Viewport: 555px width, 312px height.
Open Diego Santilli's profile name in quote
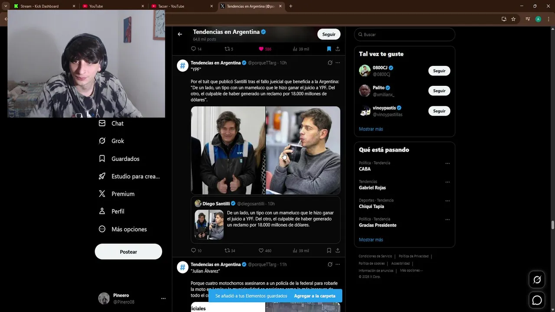tap(216, 204)
